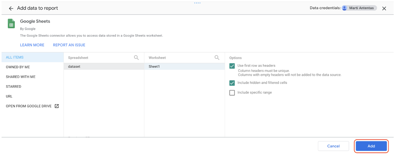Image resolution: width=395 pixels, height=155 pixels.
Task: Enable Include specific range checkbox
Action: (x=232, y=93)
